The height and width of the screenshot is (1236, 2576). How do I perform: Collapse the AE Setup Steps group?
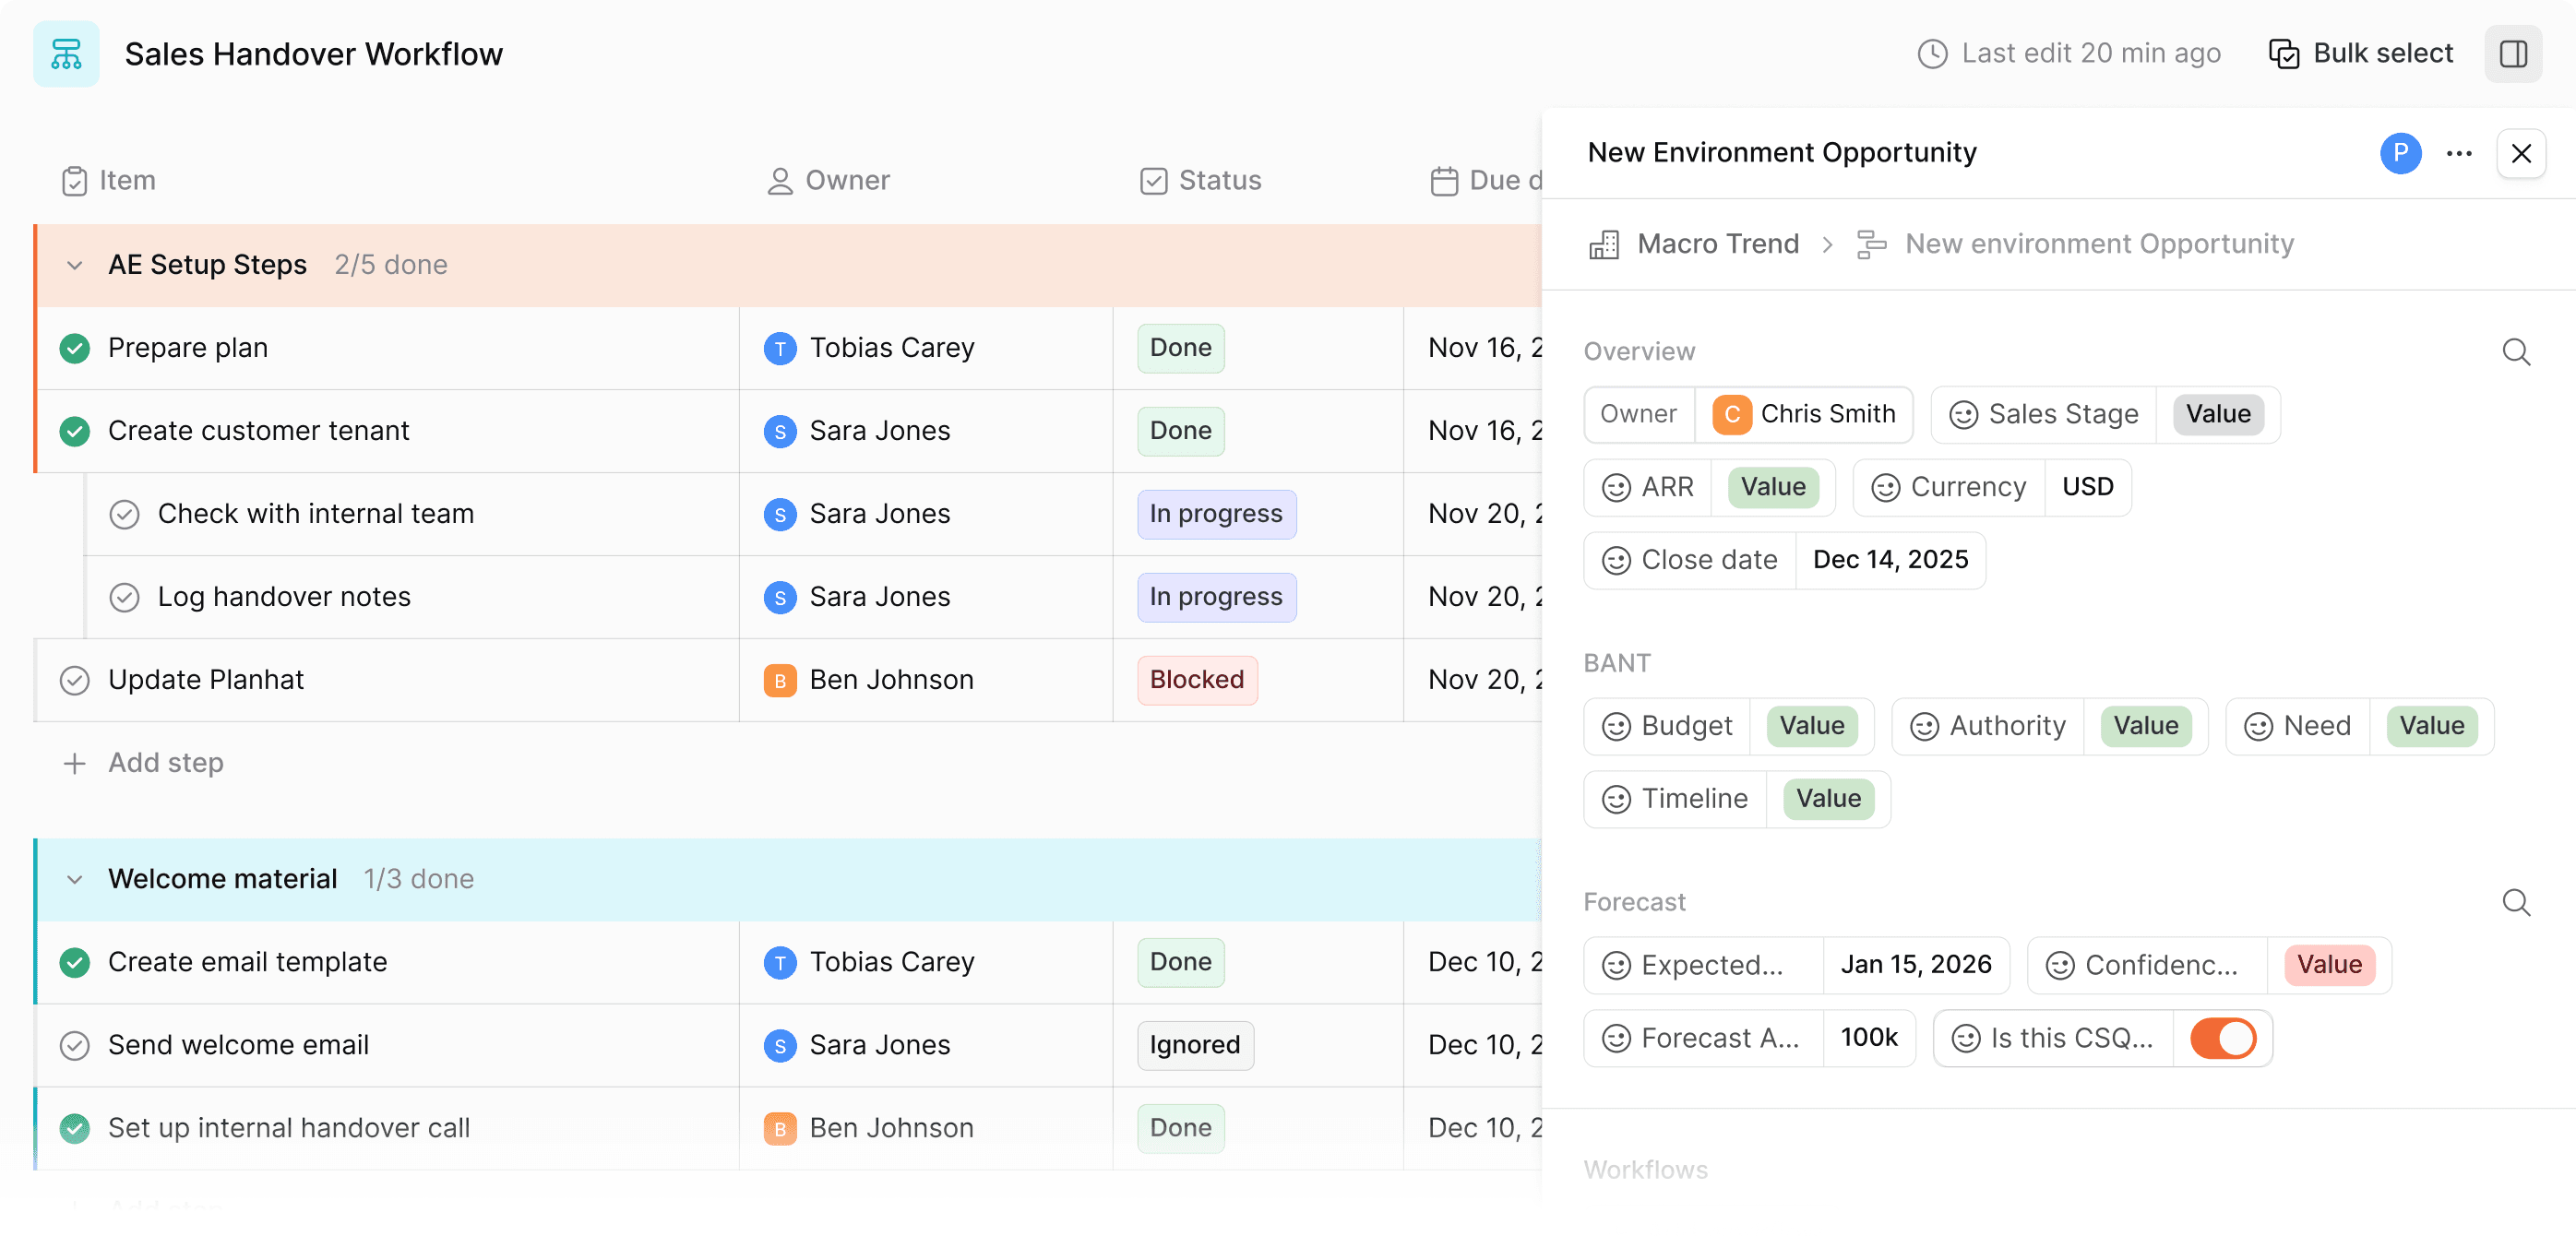(x=75, y=265)
